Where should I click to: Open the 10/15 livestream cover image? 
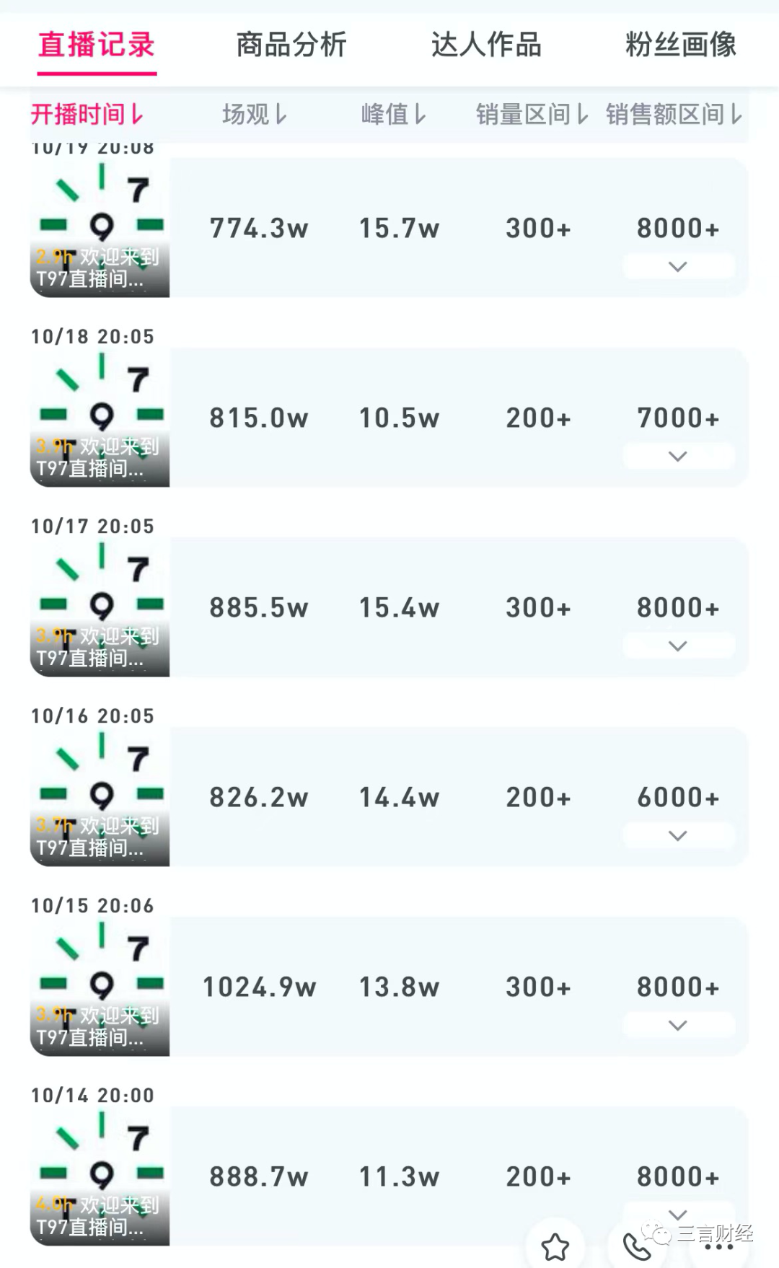(x=100, y=987)
